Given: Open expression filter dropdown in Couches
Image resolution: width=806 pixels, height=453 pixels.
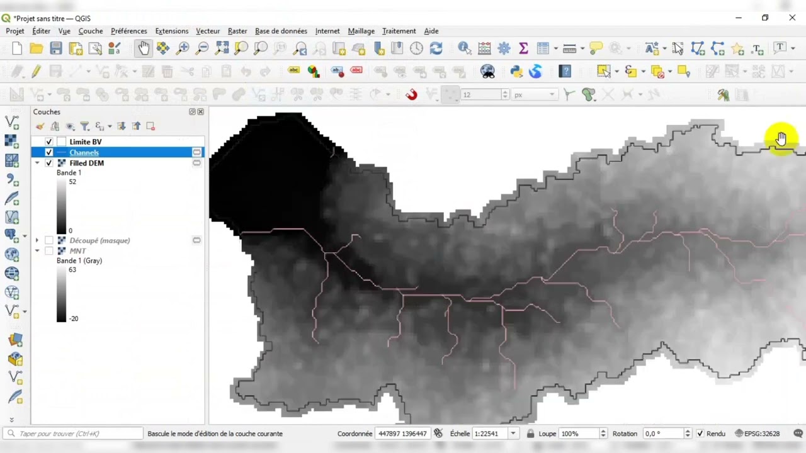Looking at the screenshot, I should (110, 126).
